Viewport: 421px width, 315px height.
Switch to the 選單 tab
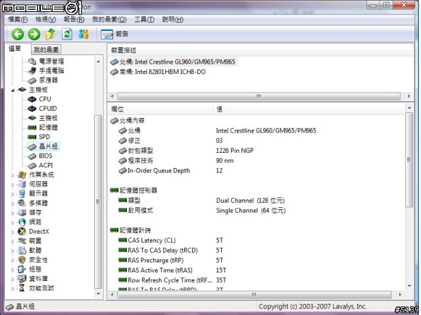click(x=14, y=49)
